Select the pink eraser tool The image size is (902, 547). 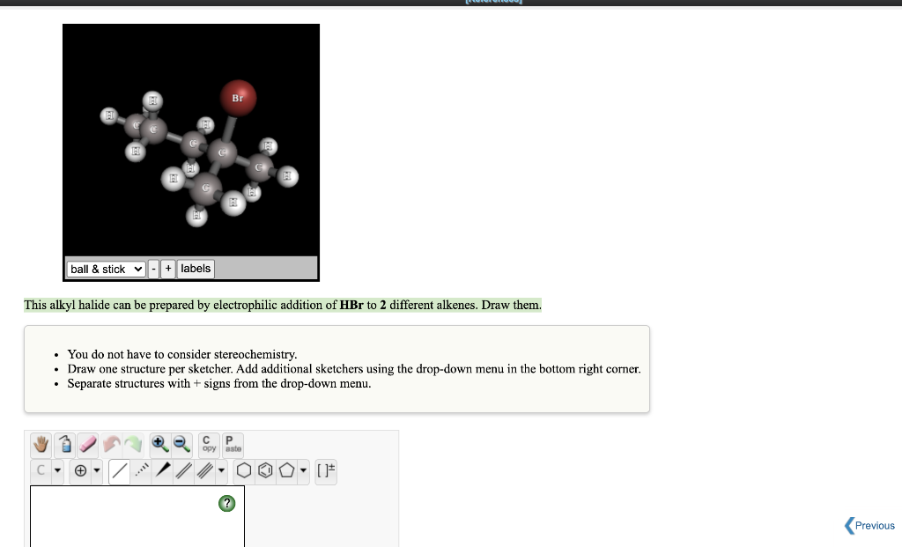point(87,444)
